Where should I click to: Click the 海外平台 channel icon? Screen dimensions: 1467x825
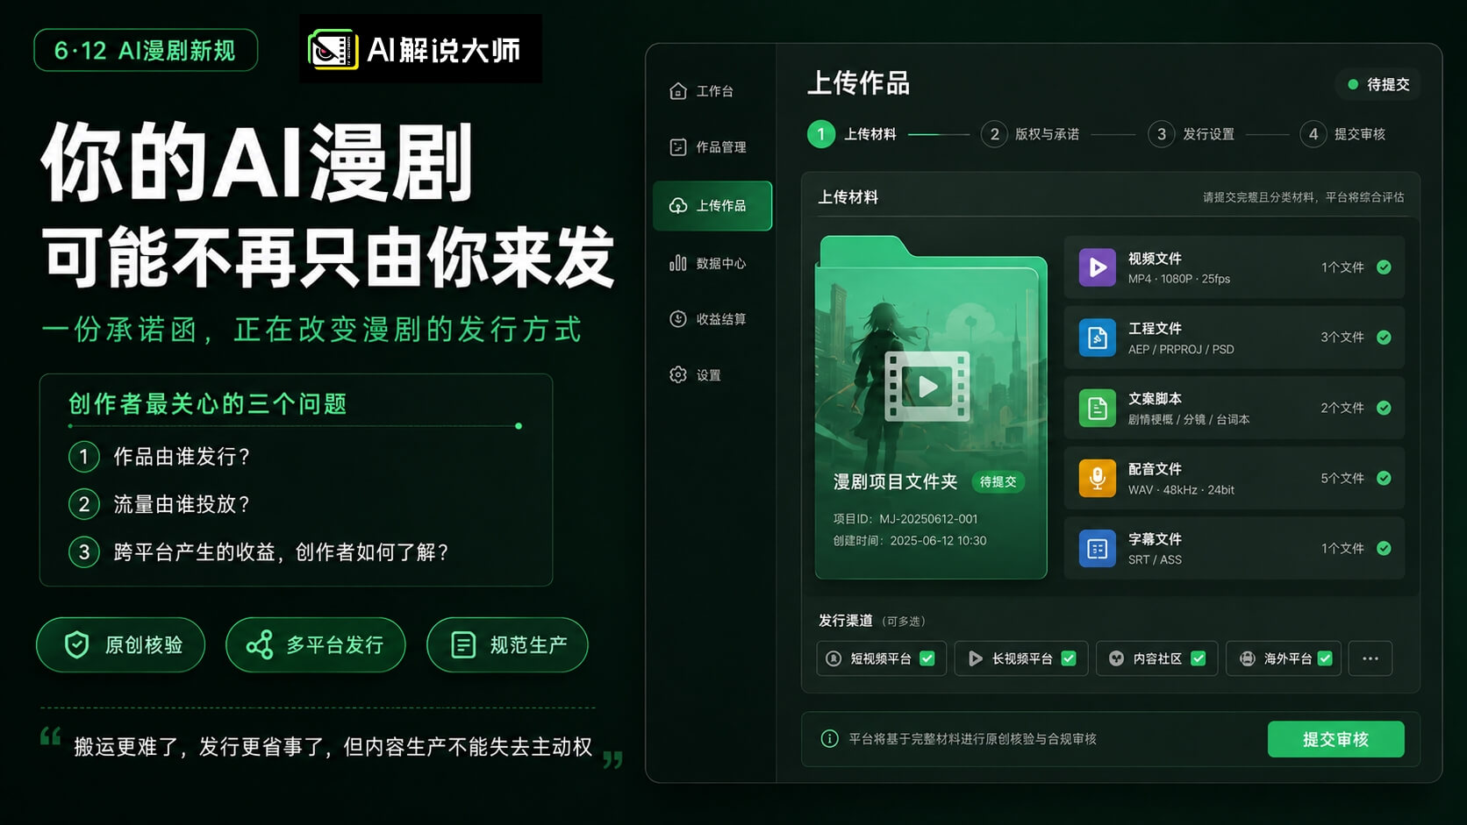1247,658
